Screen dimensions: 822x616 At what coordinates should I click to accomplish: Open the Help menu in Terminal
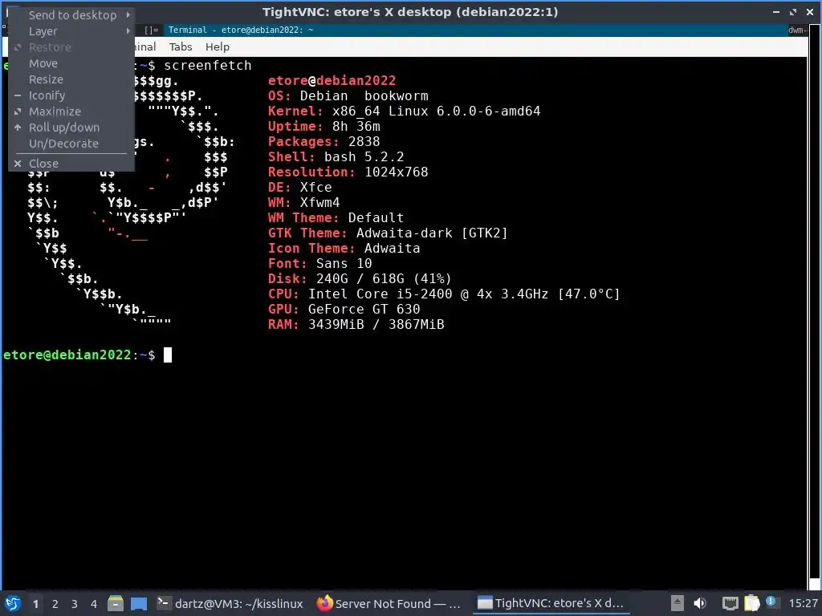(217, 47)
